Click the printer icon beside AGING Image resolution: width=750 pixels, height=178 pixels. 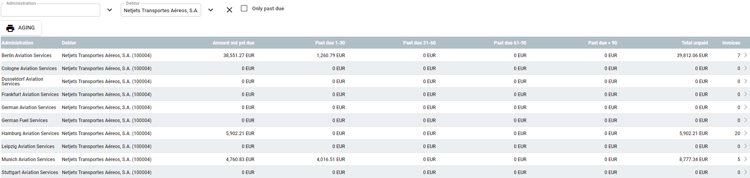point(10,28)
